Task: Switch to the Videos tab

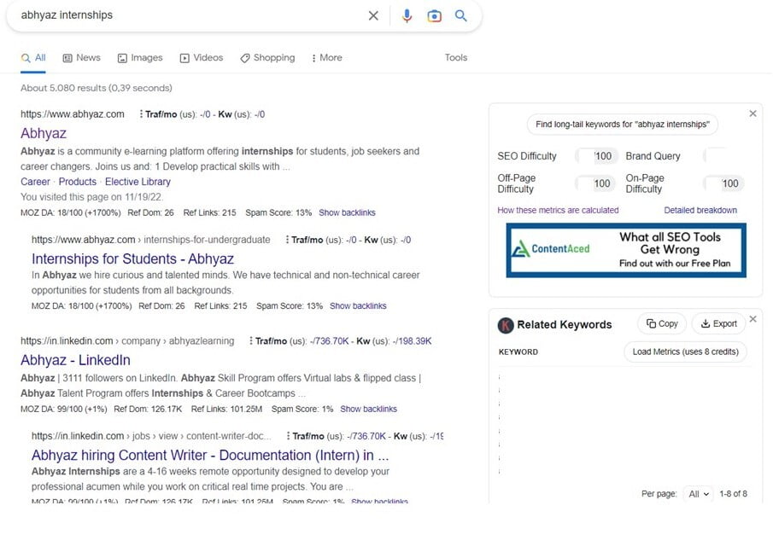Action: (x=201, y=58)
